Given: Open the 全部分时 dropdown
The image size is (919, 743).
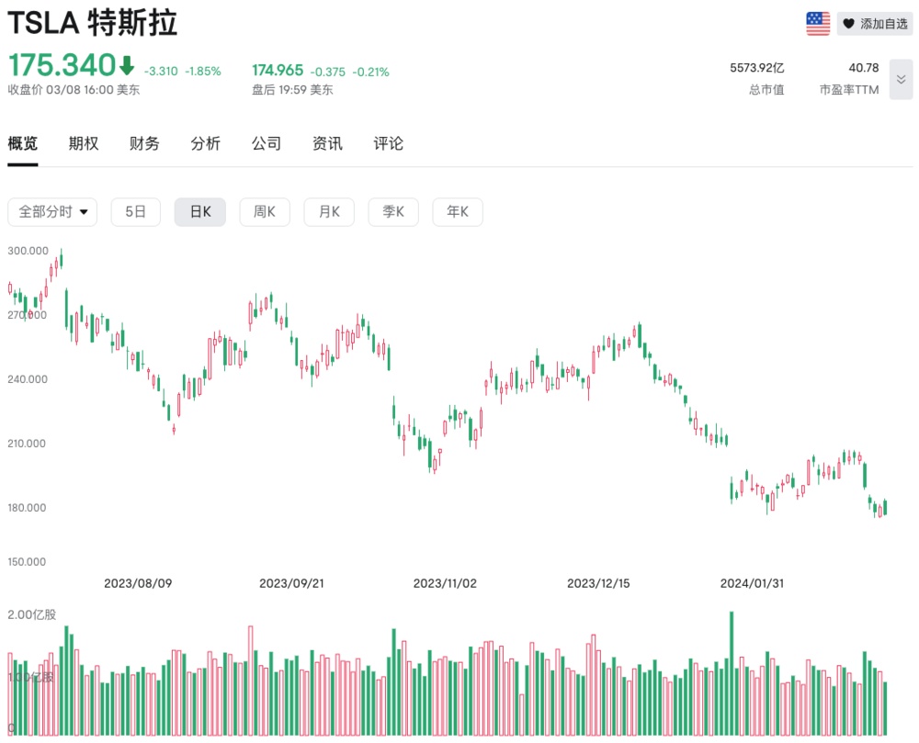Looking at the screenshot, I should [52, 212].
